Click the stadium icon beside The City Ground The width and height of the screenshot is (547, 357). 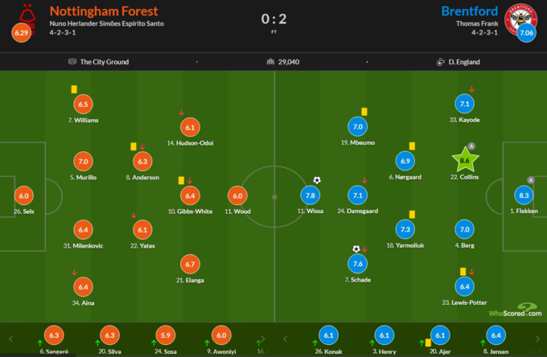pos(72,62)
